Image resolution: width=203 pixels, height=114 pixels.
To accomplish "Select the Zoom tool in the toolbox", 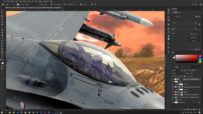I will click(x=2, y=54).
